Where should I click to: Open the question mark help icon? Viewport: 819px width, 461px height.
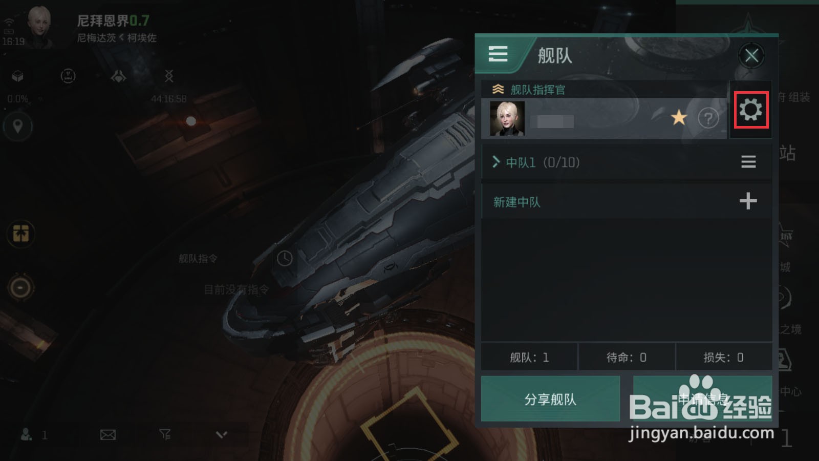point(708,119)
